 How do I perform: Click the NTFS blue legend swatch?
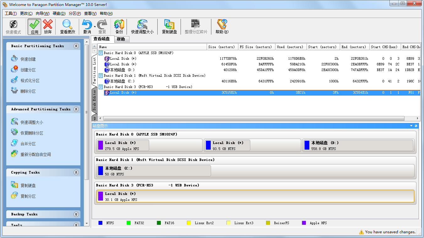point(101,223)
